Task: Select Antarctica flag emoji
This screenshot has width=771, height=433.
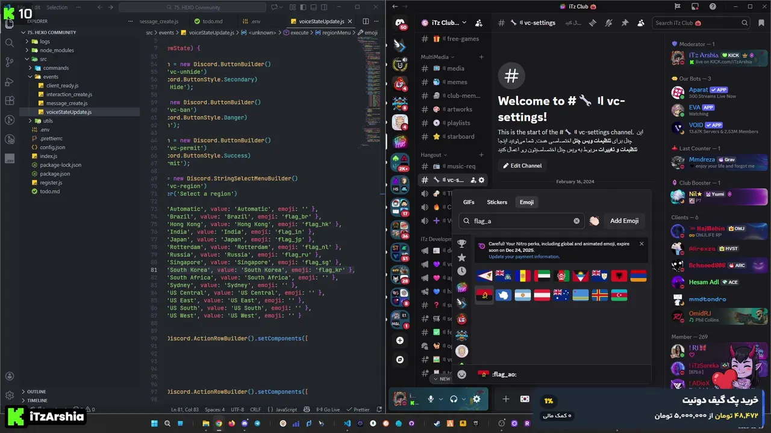Action: pyautogui.click(x=504, y=295)
